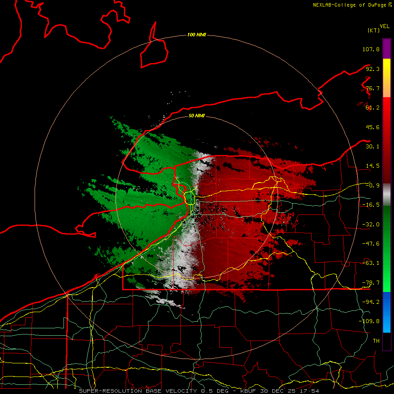The width and height of the screenshot is (394, 394).
Task: Click the -0.9 velocity scale value
Action: point(373,186)
